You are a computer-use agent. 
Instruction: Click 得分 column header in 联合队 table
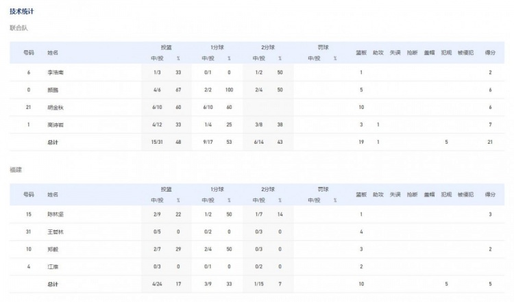click(x=490, y=52)
